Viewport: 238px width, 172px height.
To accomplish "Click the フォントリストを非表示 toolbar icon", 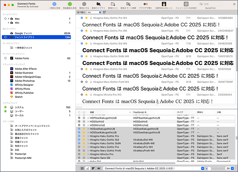I will [186, 4].
